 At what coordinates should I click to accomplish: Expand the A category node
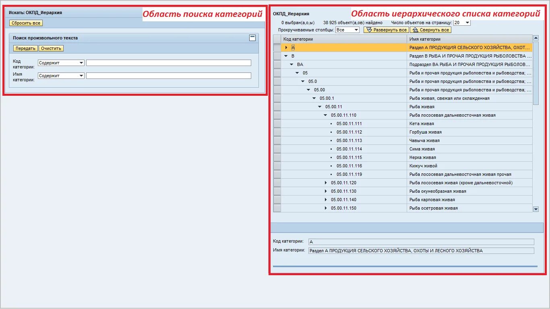pyautogui.click(x=286, y=47)
